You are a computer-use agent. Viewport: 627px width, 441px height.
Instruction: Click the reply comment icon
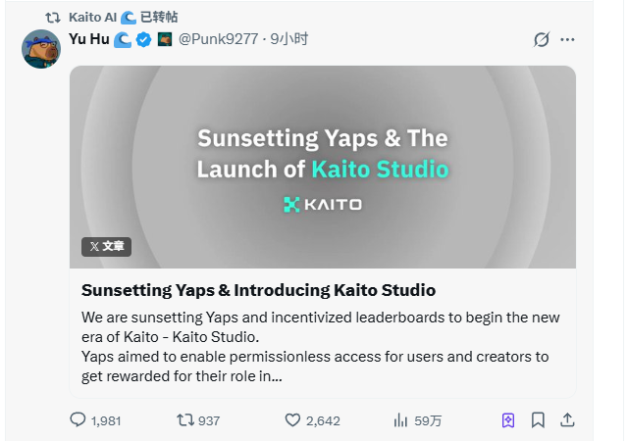(x=78, y=419)
